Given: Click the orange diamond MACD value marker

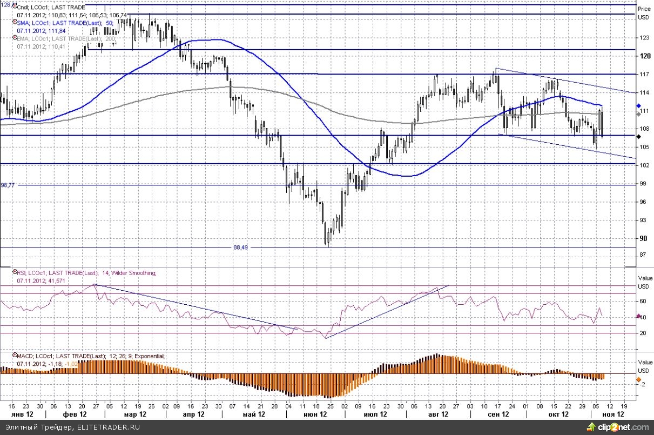Looking at the screenshot, I should tap(639, 379).
